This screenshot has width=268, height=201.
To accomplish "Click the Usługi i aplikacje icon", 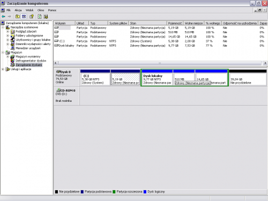I will (x=8, y=69).
